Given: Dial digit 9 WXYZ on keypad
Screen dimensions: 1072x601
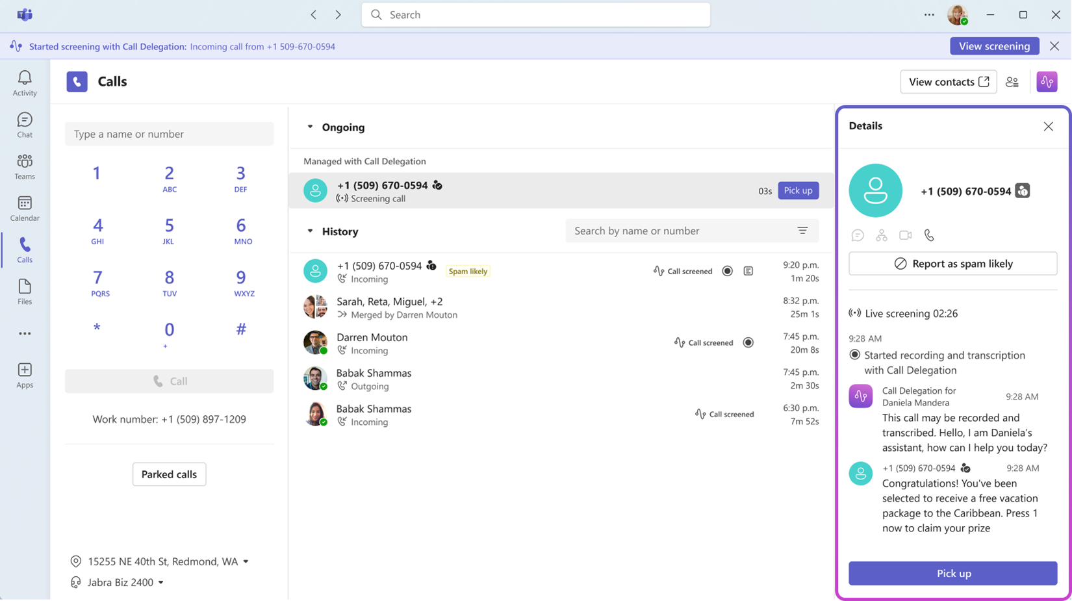Looking at the screenshot, I should (x=241, y=283).
